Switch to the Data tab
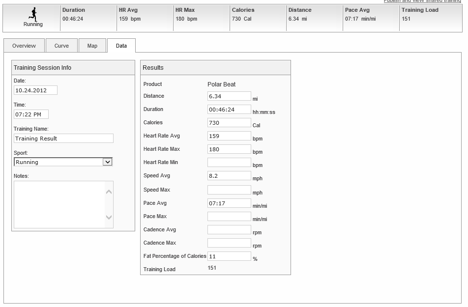 click(121, 45)
